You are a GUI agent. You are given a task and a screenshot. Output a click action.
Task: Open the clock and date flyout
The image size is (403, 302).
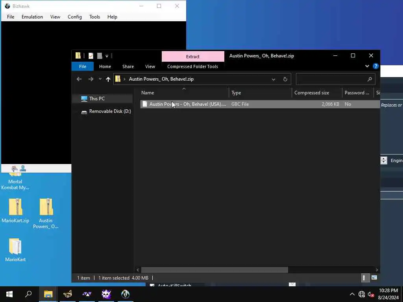388,294
